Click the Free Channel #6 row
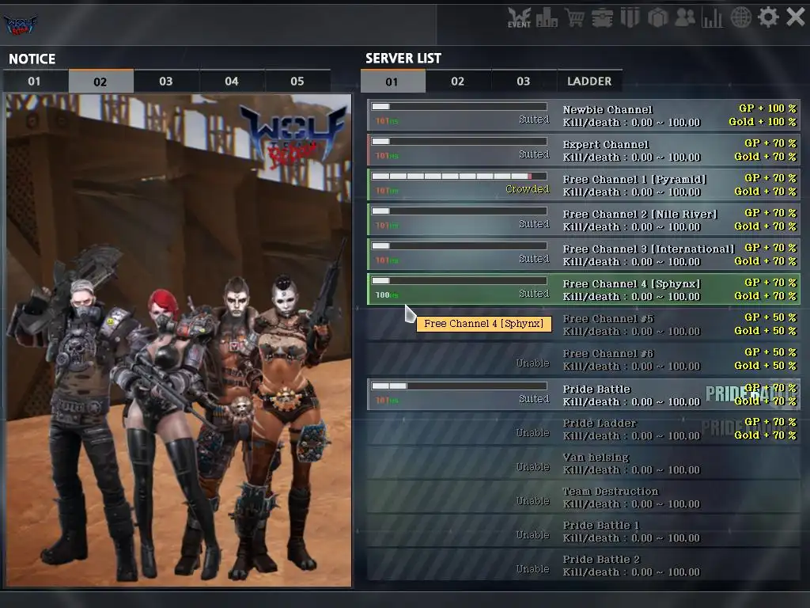This screenshot has height=608, width=810. click(x=584, y=359)
